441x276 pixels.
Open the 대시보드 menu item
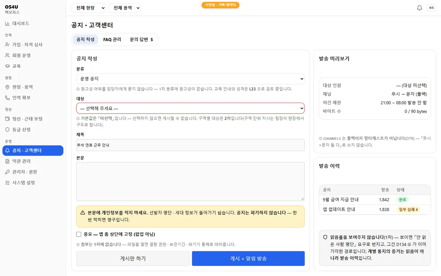tap(33, 24)
